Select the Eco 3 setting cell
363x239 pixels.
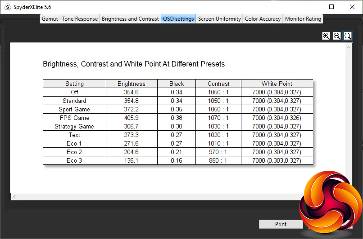pos(75,160)
